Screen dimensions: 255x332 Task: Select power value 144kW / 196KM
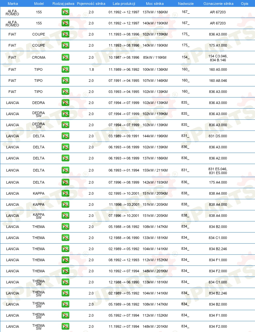click(155, 136)
